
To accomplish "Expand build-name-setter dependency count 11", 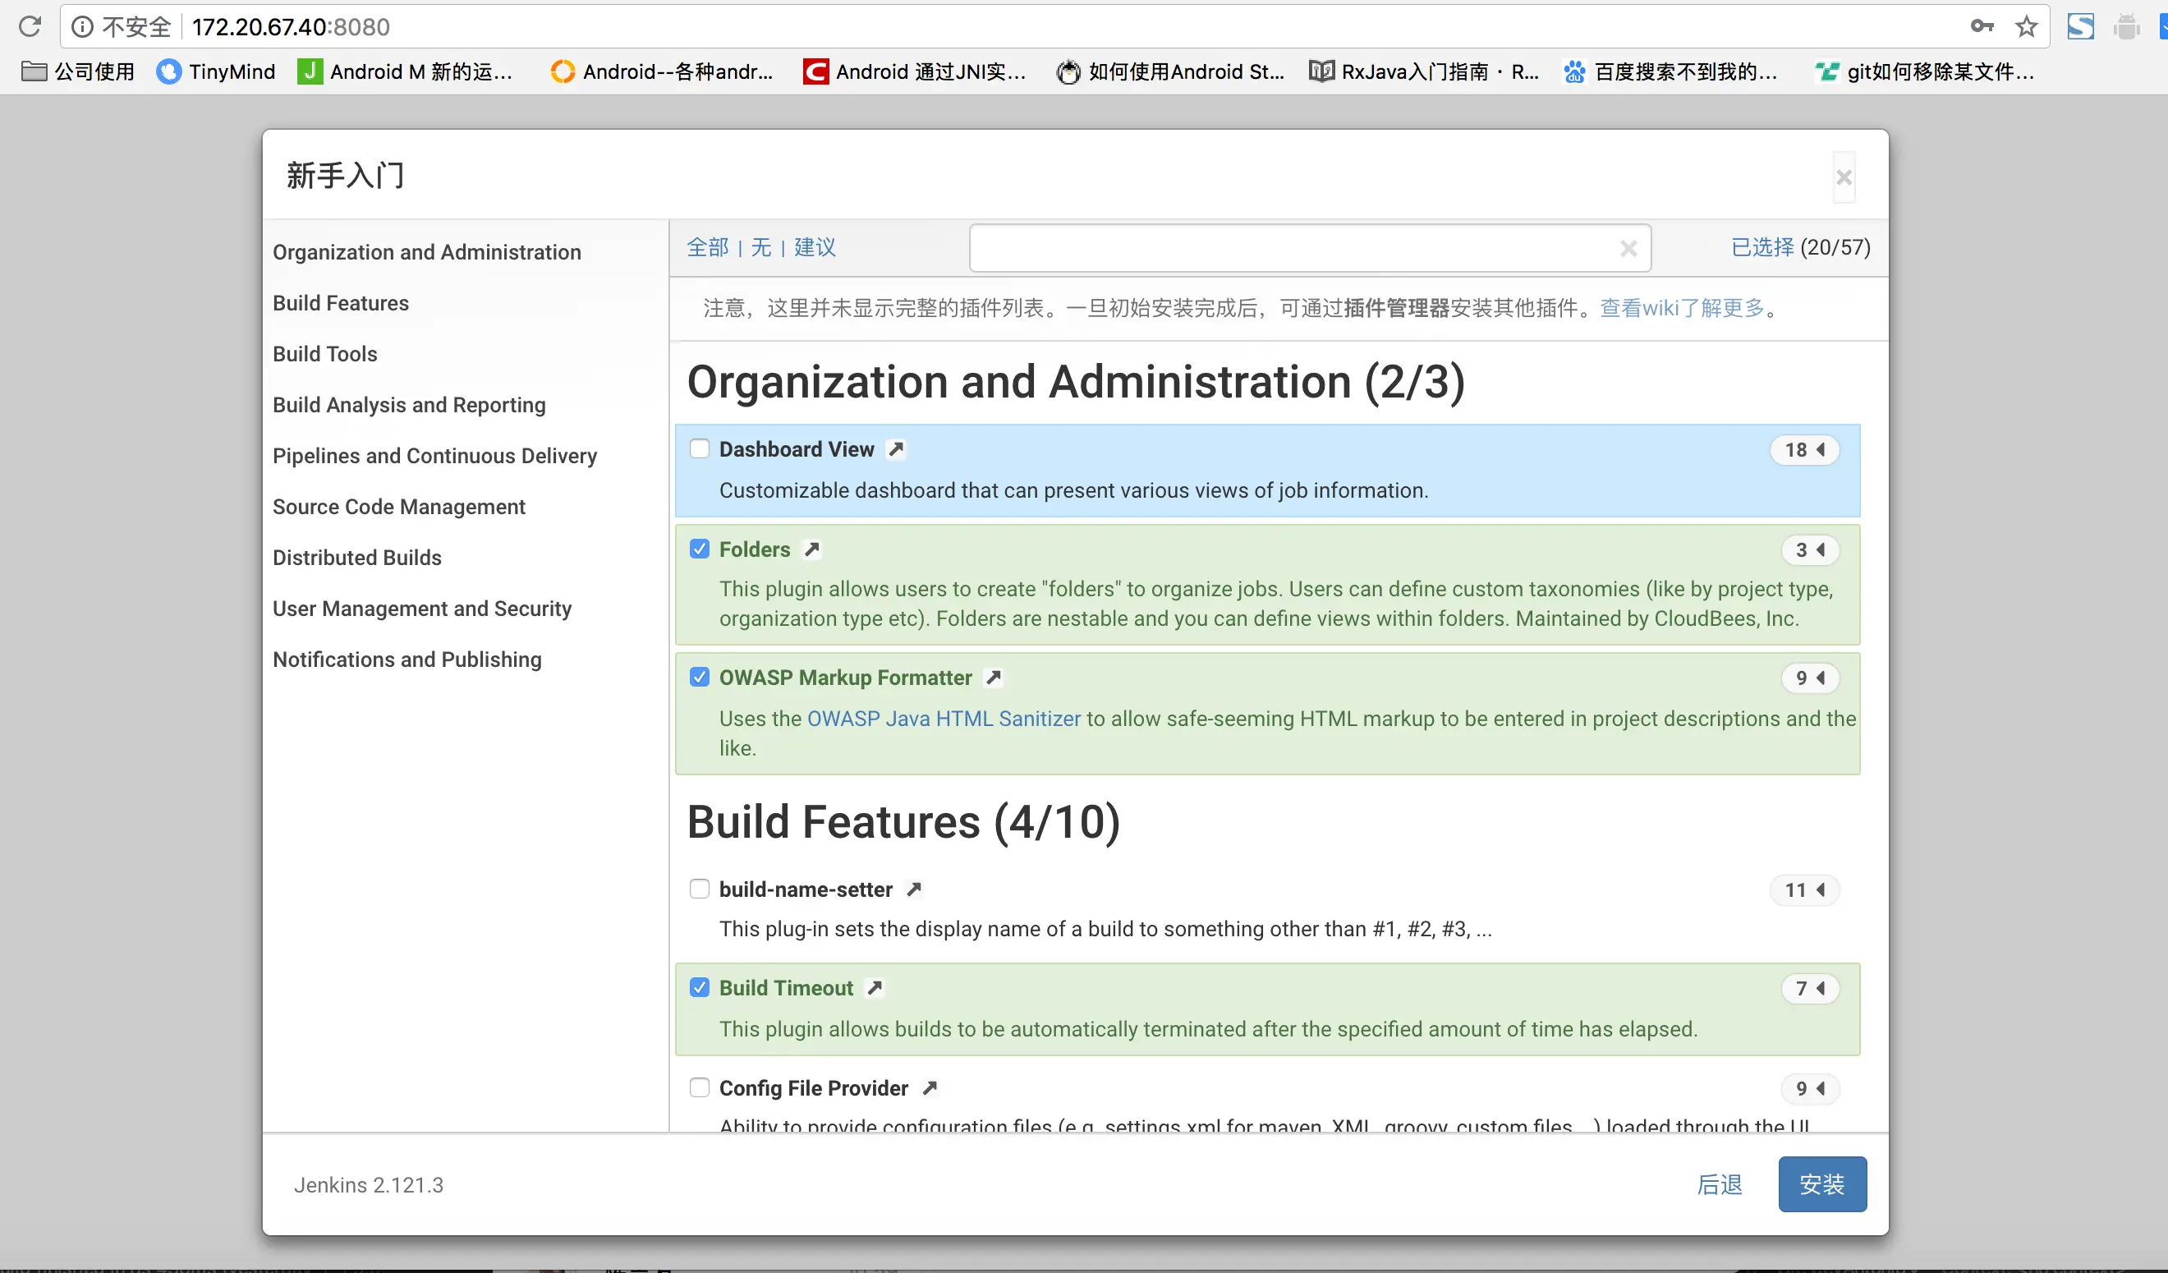I will click(1804, 890).
